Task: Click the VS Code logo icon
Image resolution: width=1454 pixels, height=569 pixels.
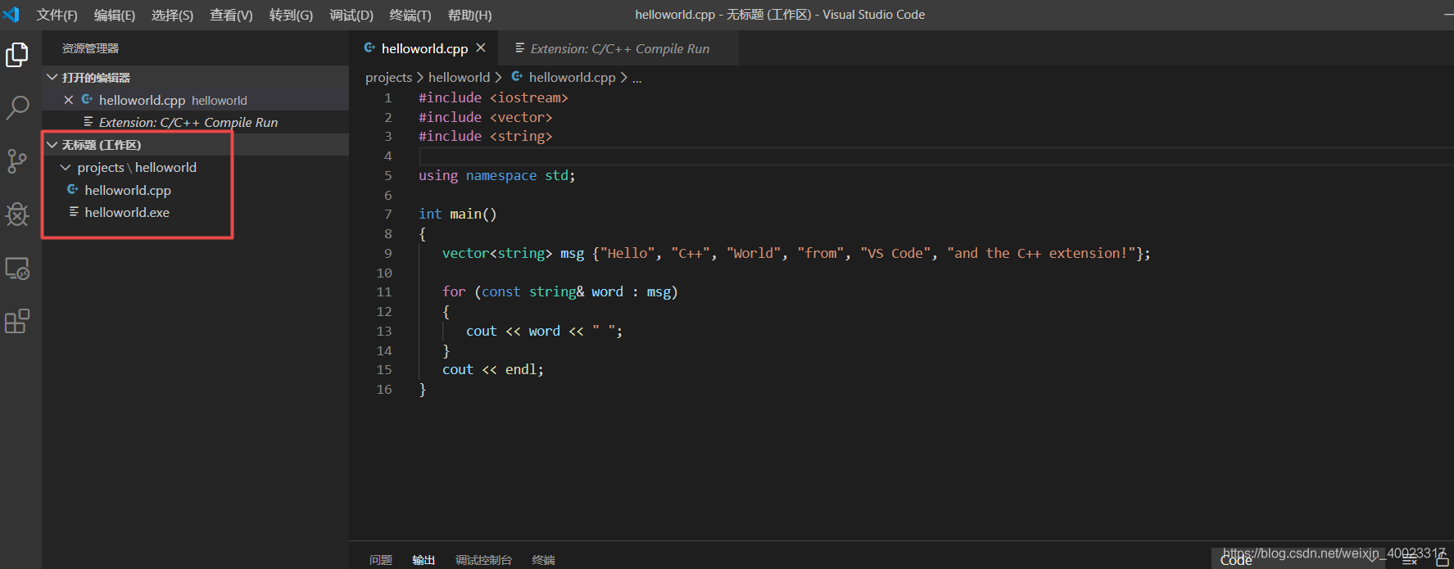Action: 11,15
